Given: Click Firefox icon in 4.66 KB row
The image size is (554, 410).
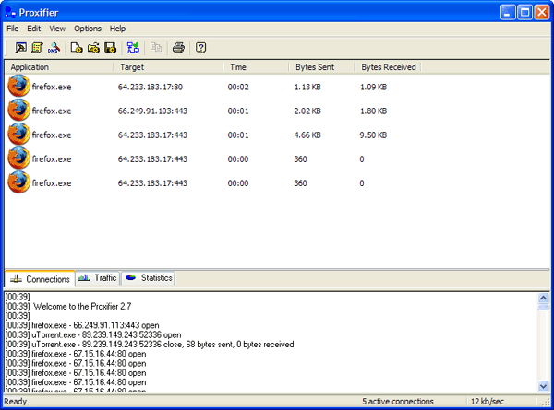Looking at the screenshot, I should (18, 134).
